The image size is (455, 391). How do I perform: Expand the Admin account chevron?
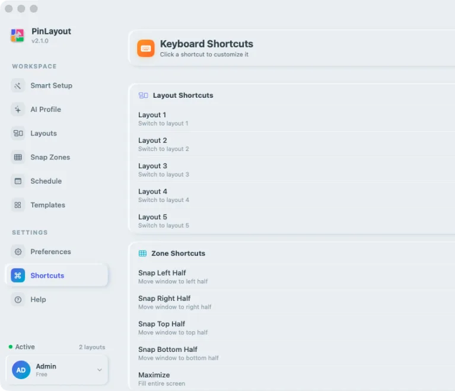point(100,370)
